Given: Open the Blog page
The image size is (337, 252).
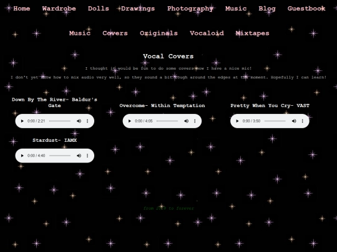Looking at the screenshot, I should pos(267,9).
